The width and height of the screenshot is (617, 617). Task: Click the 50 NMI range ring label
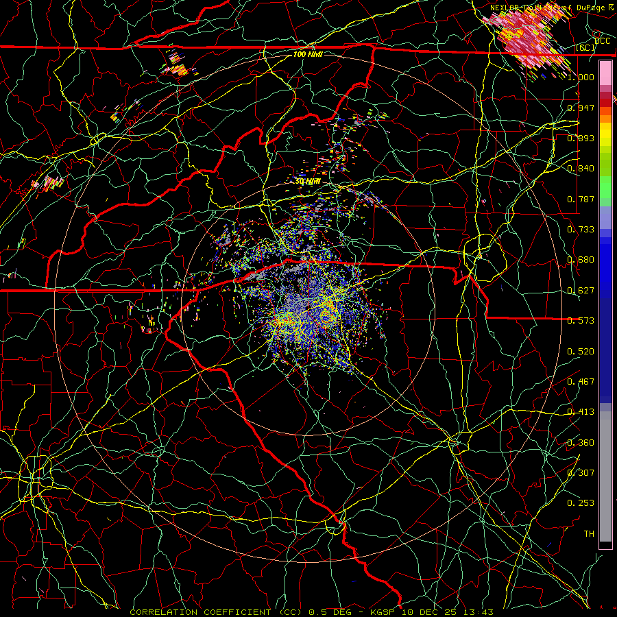(308, 181)
